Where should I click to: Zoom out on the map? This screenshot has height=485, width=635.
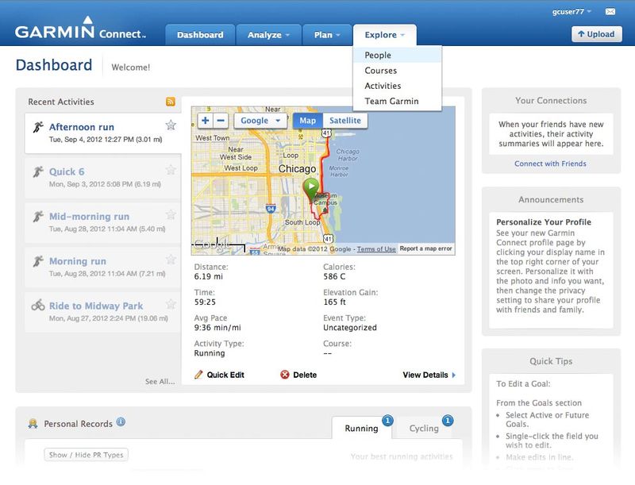click(x=221, y=120)
